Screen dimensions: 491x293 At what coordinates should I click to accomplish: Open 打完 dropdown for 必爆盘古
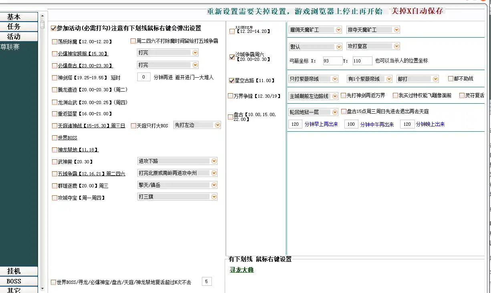click(x=168, y=65)
